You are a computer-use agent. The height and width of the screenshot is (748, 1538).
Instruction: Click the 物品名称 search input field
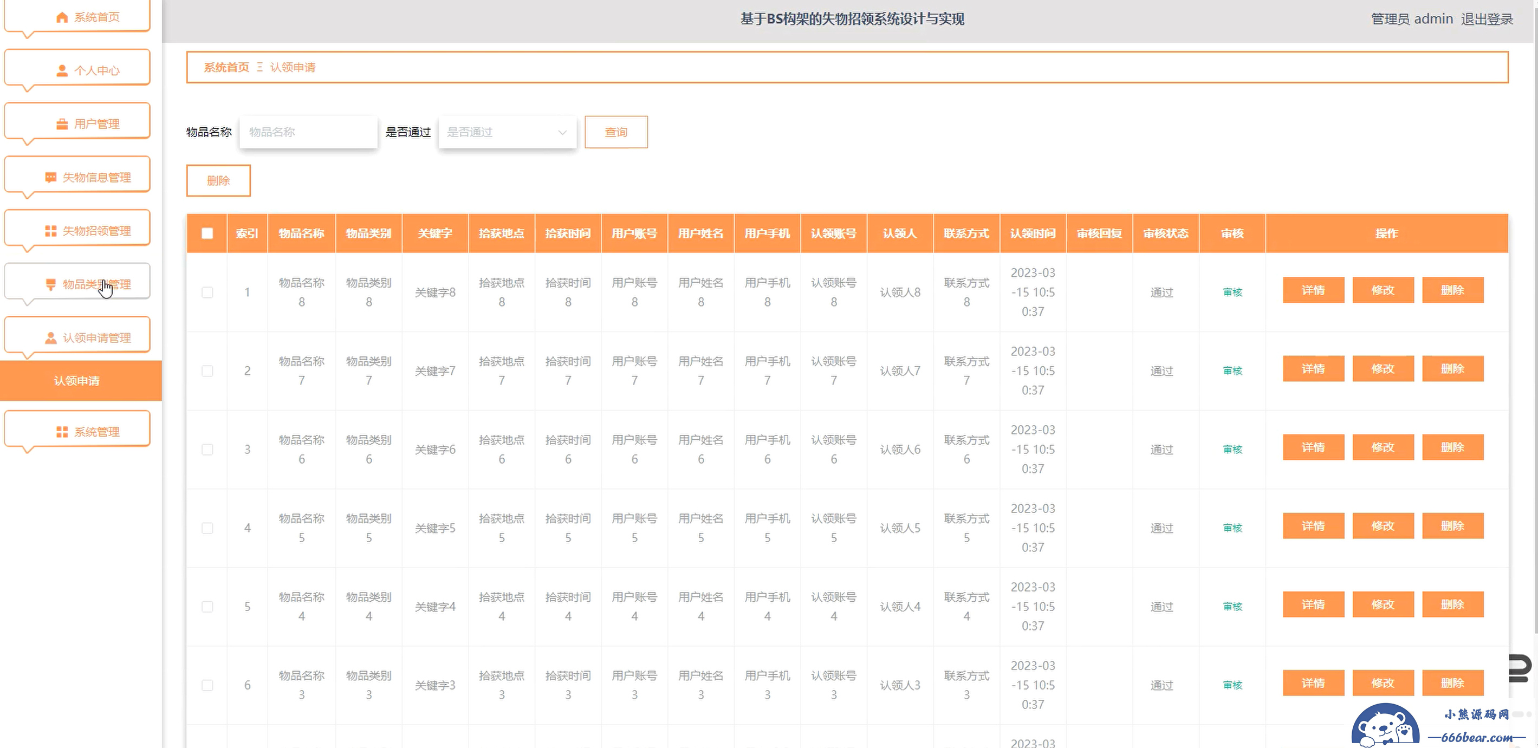(309, 132)
